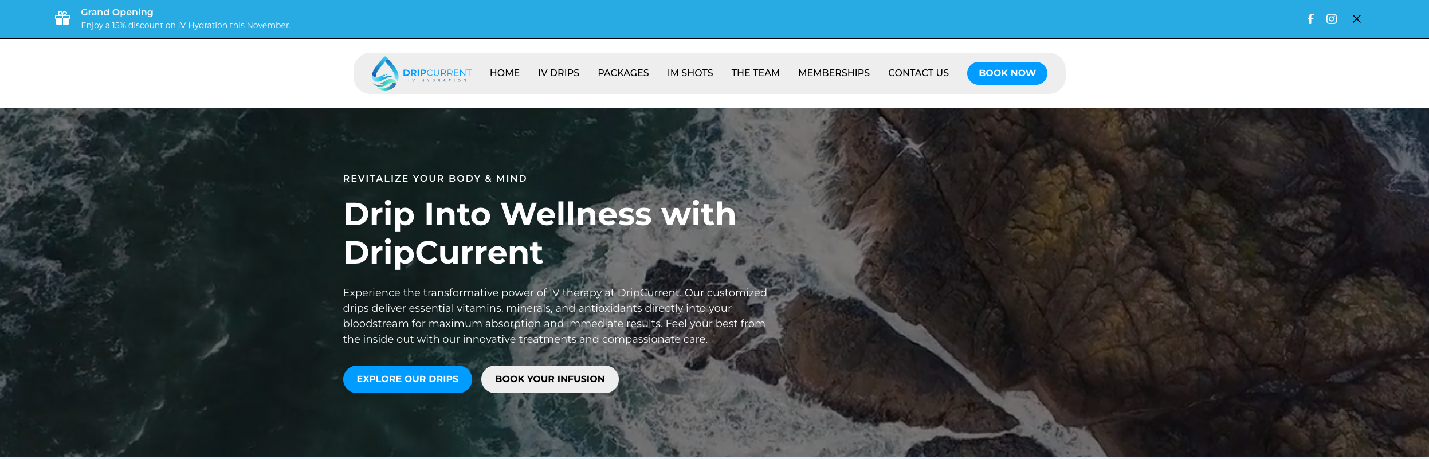
Task: Click BOOK YOUR INFUSION button
Action: (x=550, y=379)
